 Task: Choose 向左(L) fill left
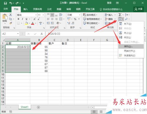pos(131,37)
